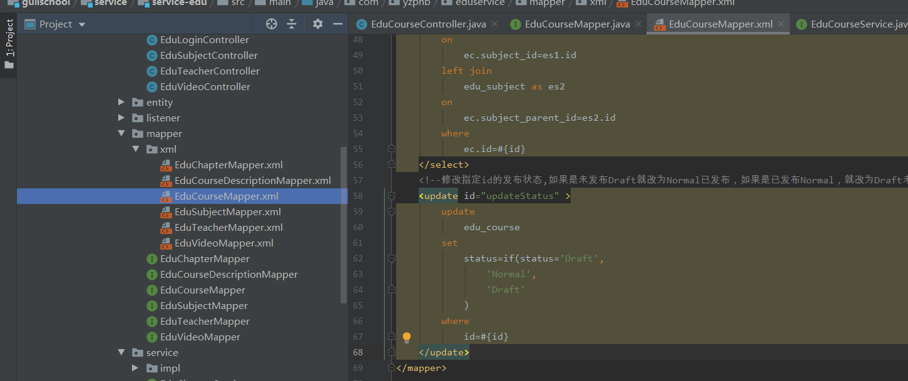Toggle the 1: Project side tool window
This screenshot has width=908, height=381.
[9, 44]
